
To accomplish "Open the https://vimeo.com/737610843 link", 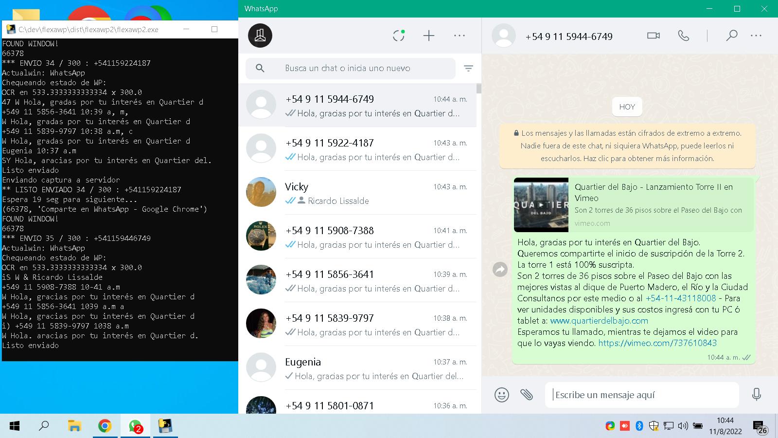I will coord(657,343).
